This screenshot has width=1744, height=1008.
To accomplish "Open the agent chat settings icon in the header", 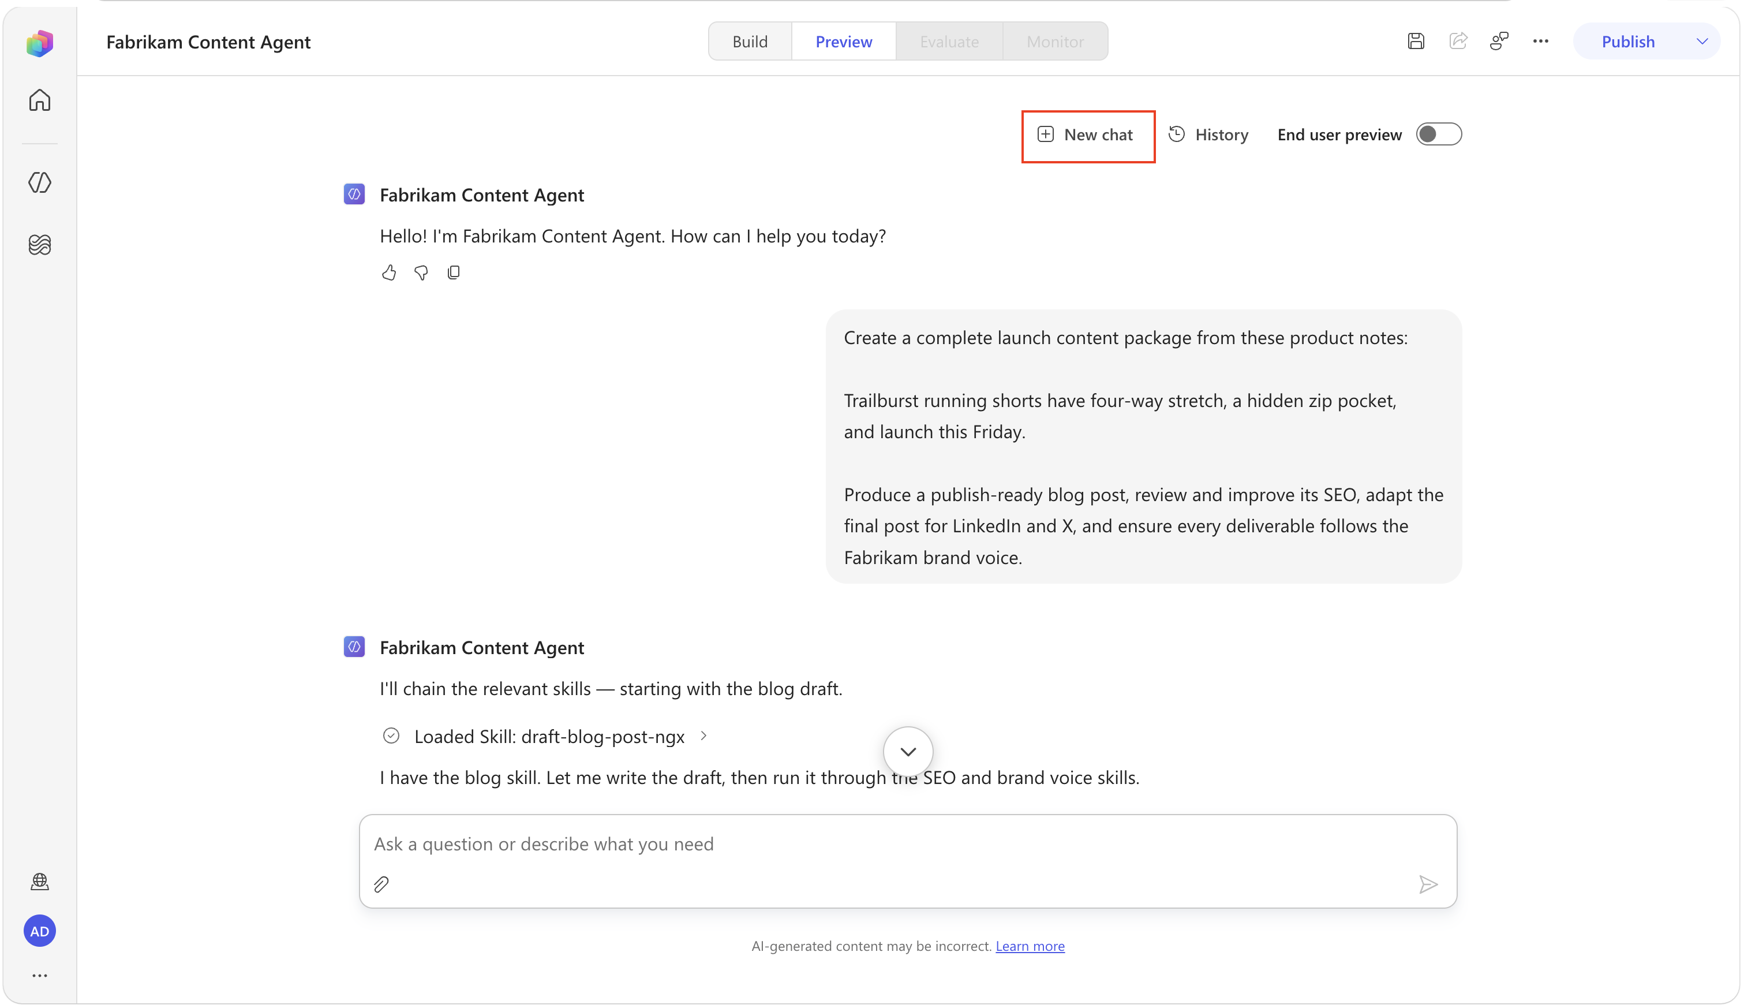I will point(1499,42).
